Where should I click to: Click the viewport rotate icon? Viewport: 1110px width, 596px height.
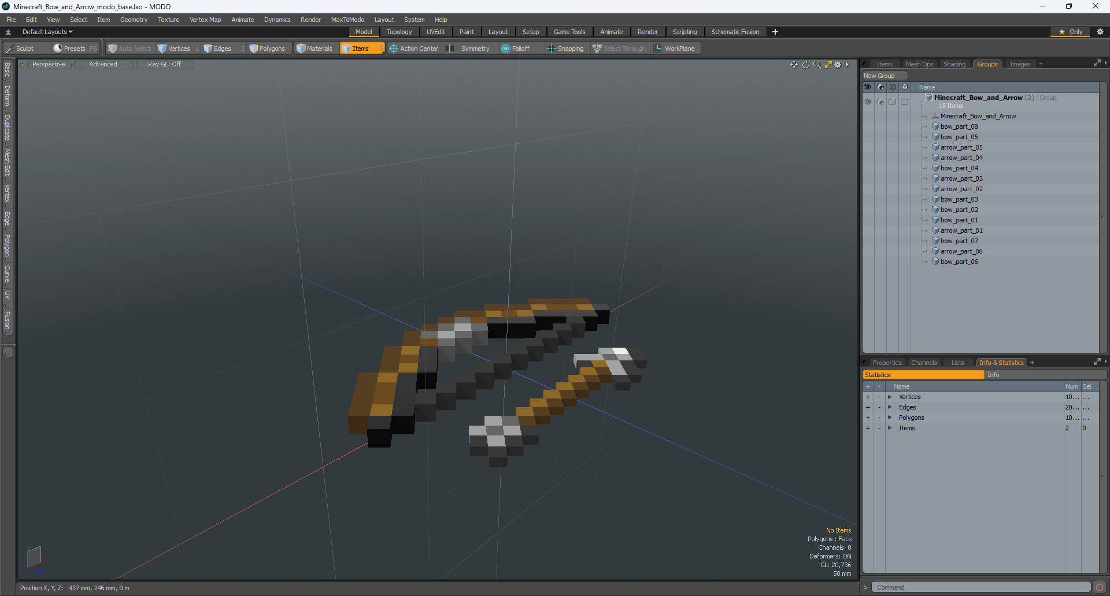tap(805, 65)
